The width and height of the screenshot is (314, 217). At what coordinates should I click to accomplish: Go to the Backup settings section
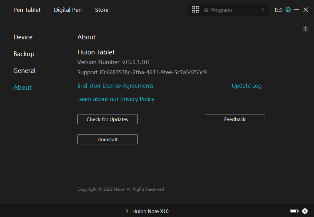click(x=24, y=54)
